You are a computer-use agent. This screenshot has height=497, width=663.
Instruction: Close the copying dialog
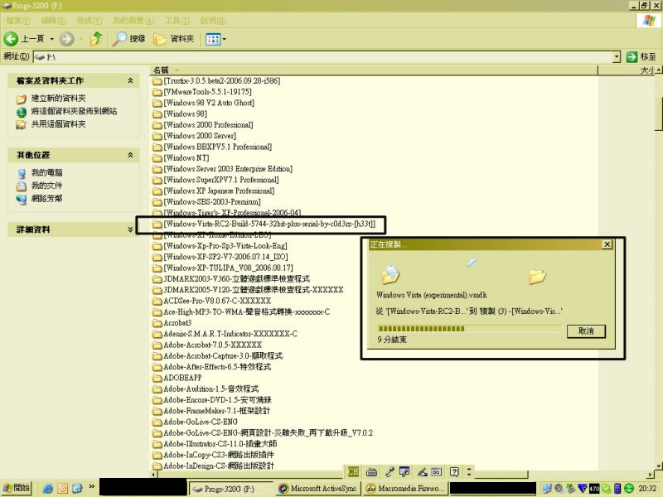607,244
